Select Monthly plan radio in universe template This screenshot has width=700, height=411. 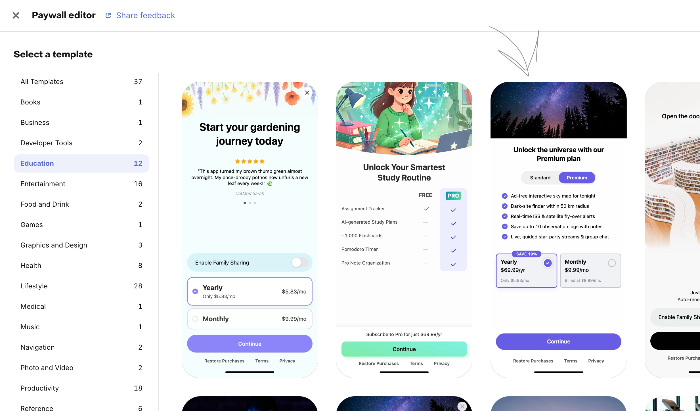coord(612,263)
